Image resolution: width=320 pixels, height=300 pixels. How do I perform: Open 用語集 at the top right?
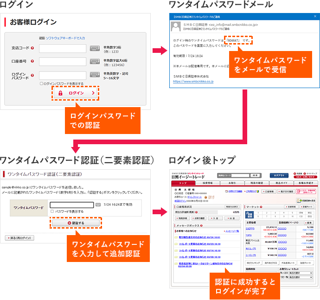pos(298,174)
